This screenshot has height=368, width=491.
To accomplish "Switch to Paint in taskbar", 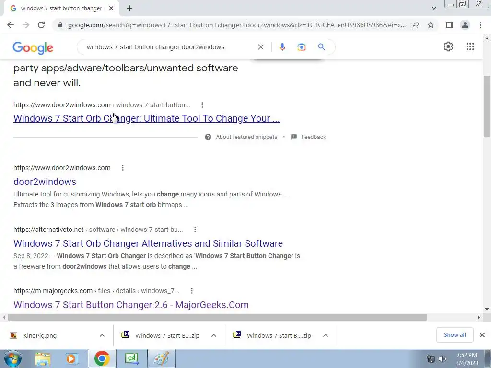I will point(162,358).
